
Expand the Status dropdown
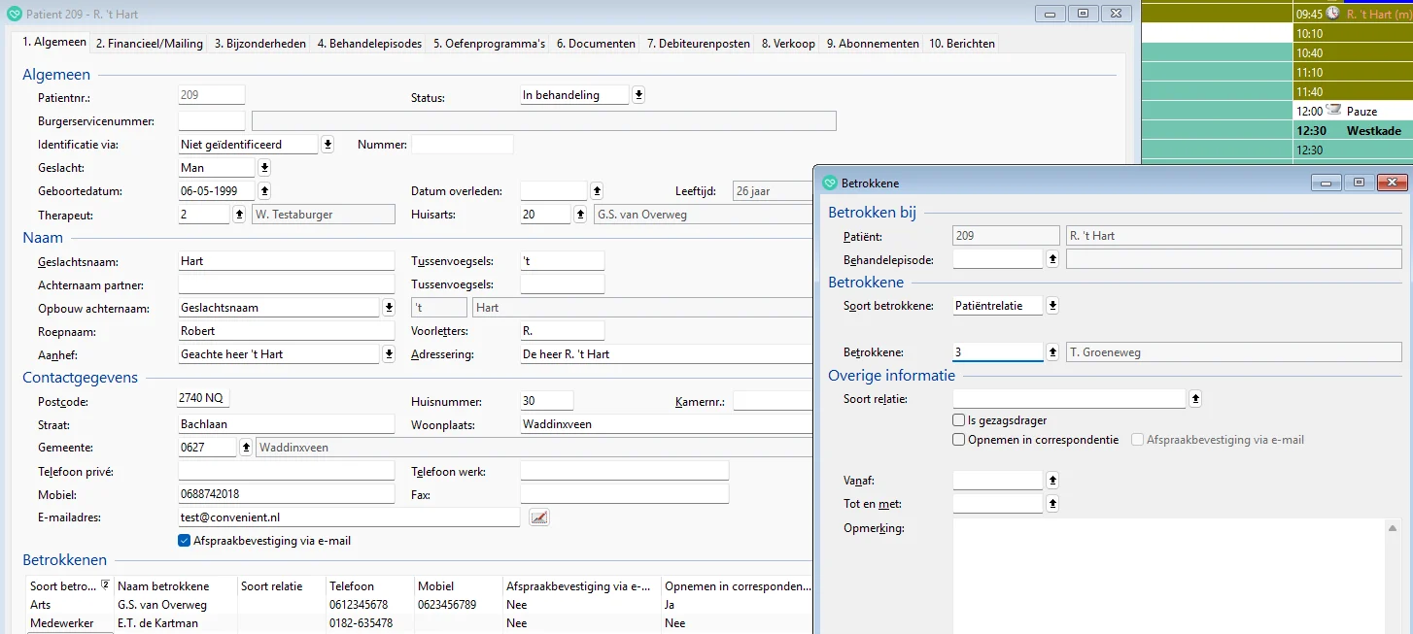point(638,95)
